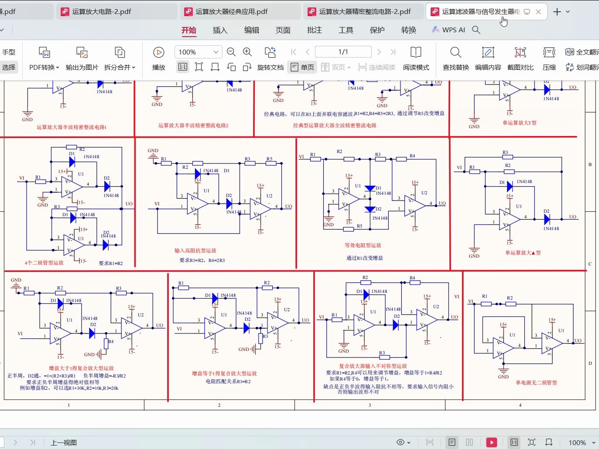Open the 工具 ribbon tab
This screenshot has height=449, width=599.
[346, 30]
